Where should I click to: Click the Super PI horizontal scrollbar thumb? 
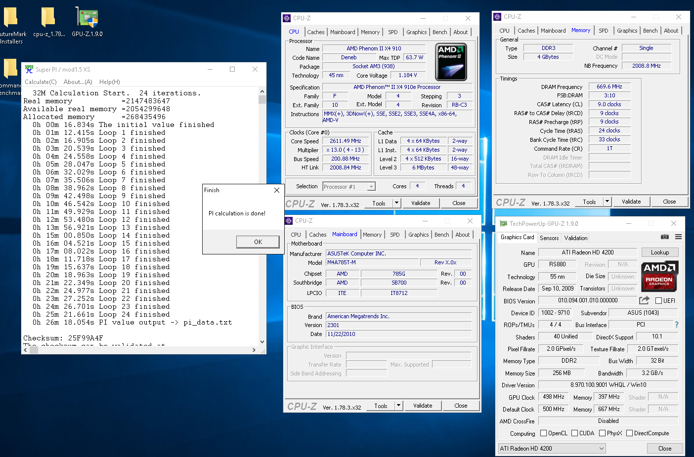pos(34,350)
